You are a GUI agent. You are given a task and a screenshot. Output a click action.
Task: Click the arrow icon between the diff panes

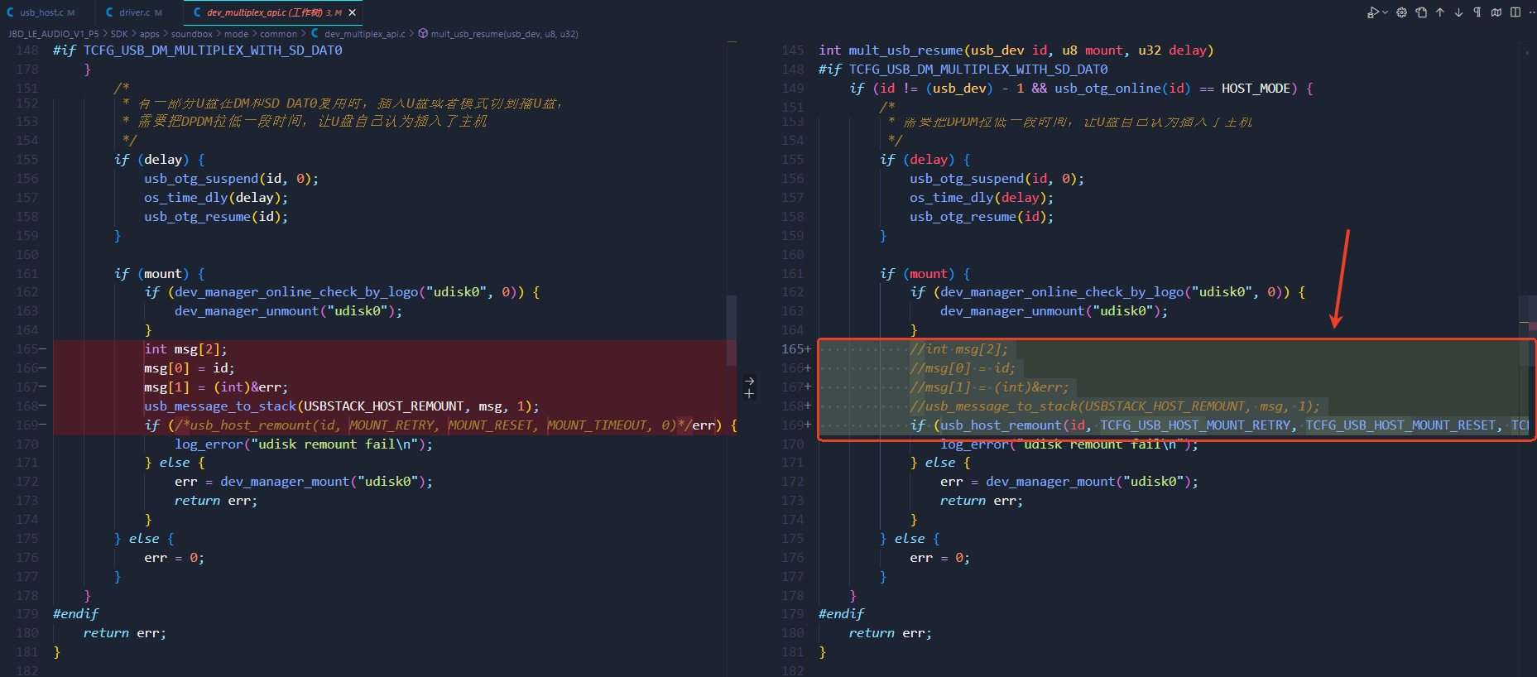click(x=749, y=382)
